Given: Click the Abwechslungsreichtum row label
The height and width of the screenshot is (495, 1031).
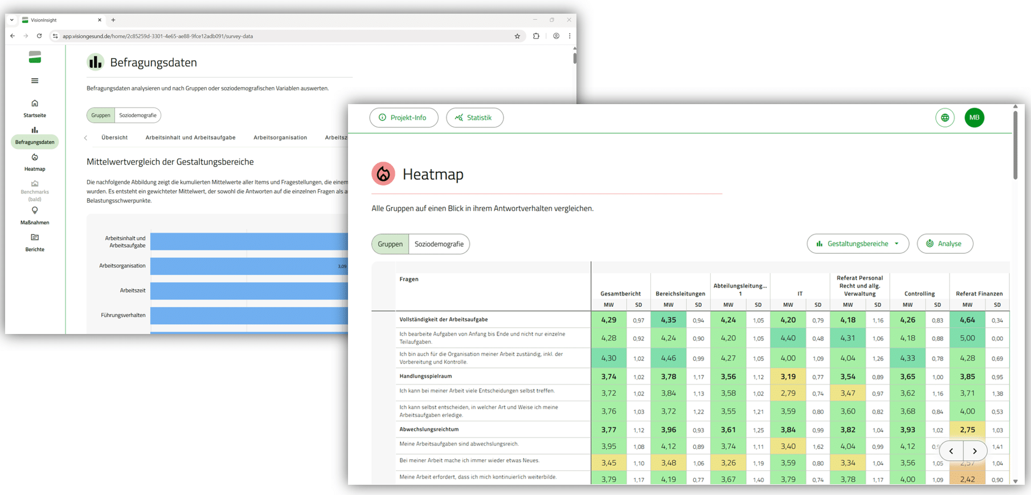Looking at the screenshot, I should [429, 430].
